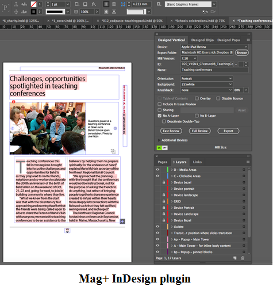This screenshot has height=294, width=273.
Task: Open the stroke weight 1 pt dropdown
Action: 68,4
